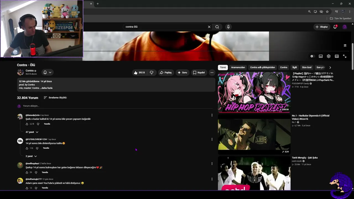
Task: Clear the YouTube search box text
Action: pyautogui.click(x=209, y=27)
